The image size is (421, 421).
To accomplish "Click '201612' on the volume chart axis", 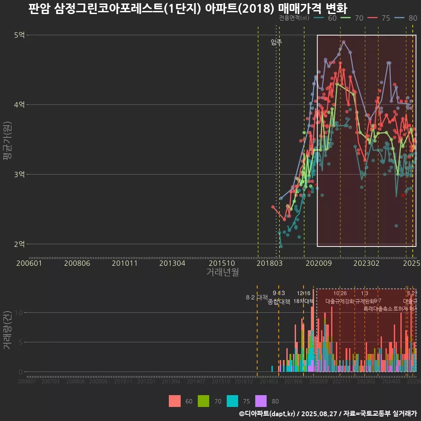I will (244, 381).
